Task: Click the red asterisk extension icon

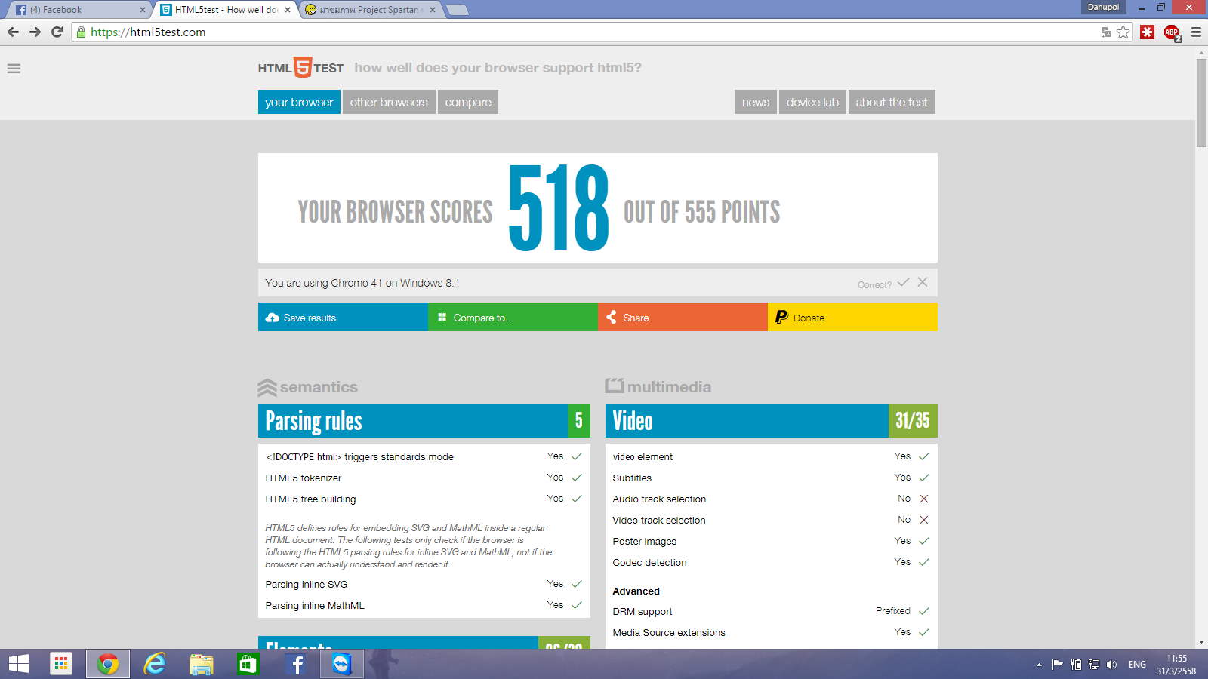Action: (x=1147, y=32)
